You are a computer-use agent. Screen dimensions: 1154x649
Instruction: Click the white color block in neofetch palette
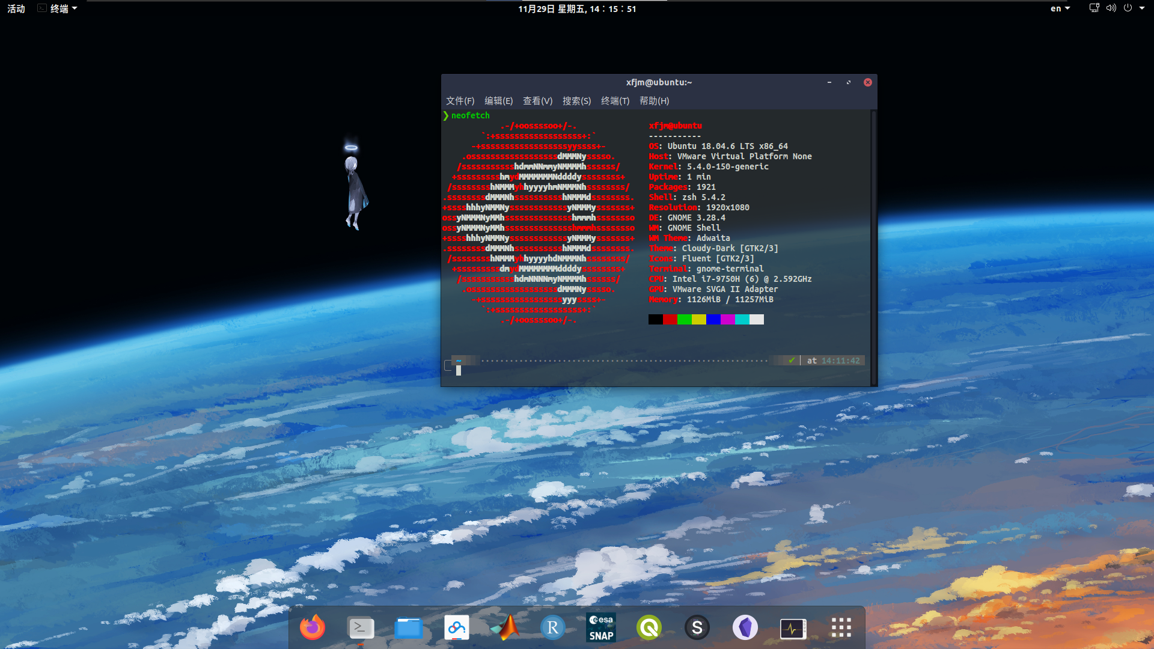[x=757, y=319]
